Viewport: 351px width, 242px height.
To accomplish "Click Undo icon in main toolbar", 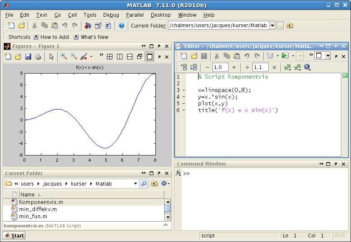I will coord(65,25).
